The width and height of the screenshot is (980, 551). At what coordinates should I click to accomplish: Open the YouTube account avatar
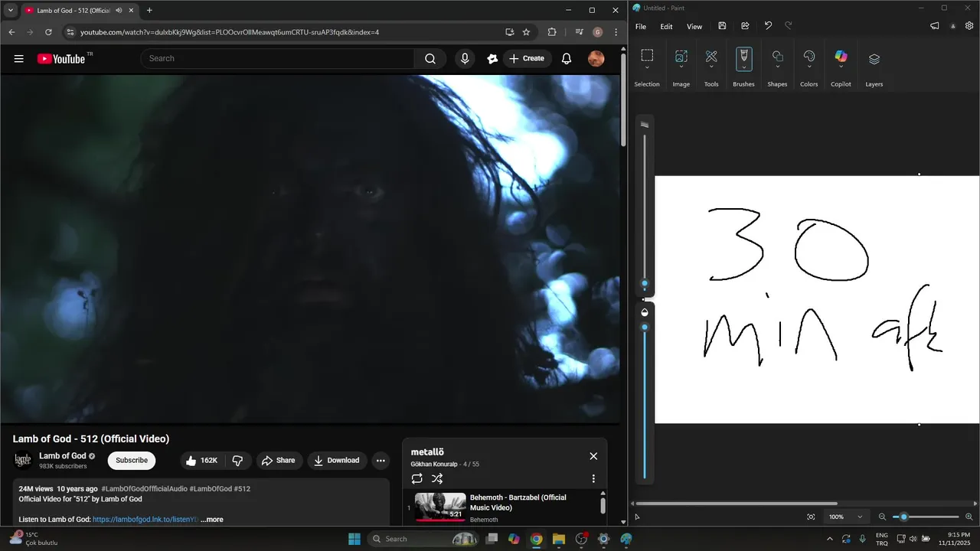[x=596, y=58]
